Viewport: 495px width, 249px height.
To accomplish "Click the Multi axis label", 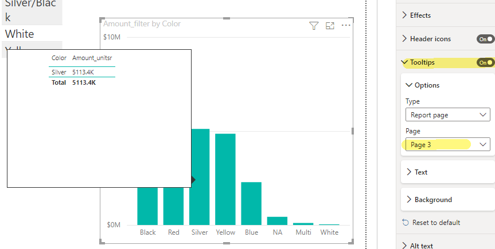I will coord(303,232).
